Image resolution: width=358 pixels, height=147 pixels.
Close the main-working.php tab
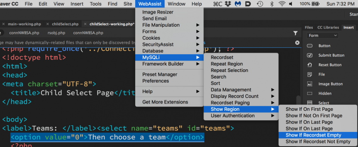point(3,24)
